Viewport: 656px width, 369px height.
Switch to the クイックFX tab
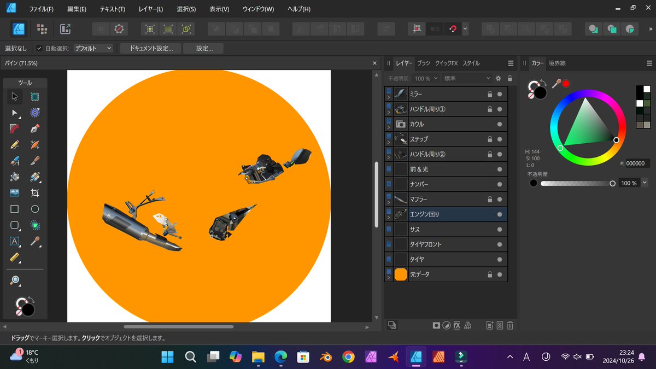pyautogui.click(x=446, y=63)
